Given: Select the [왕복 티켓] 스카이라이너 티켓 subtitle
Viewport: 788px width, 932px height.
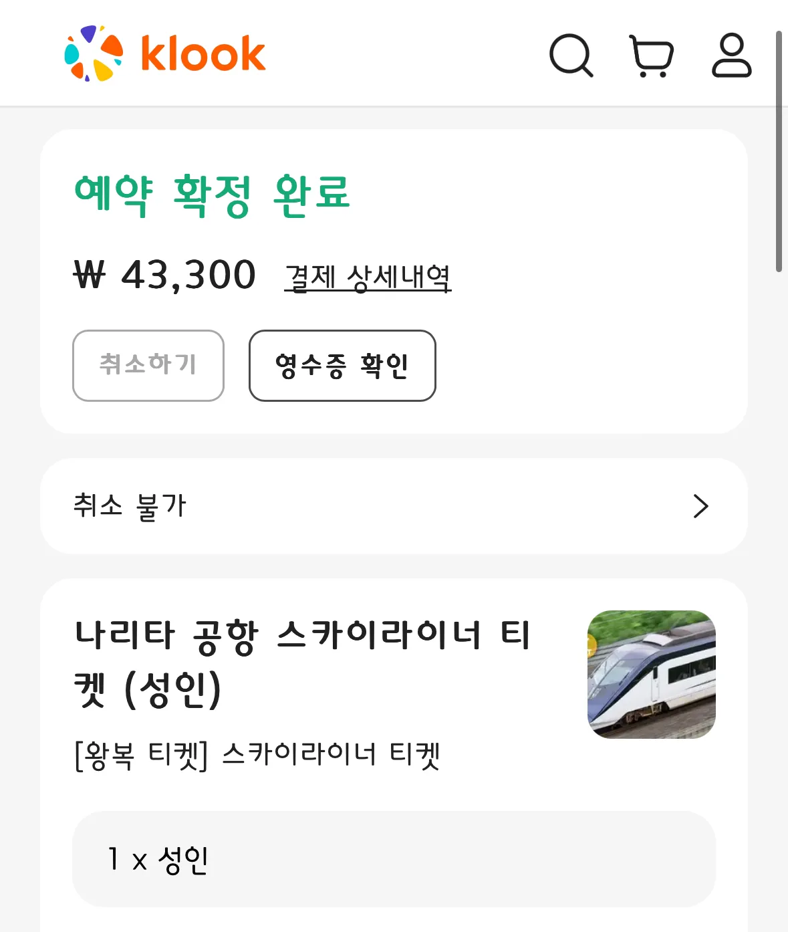Looking at the screenshot, I should 257,755.
